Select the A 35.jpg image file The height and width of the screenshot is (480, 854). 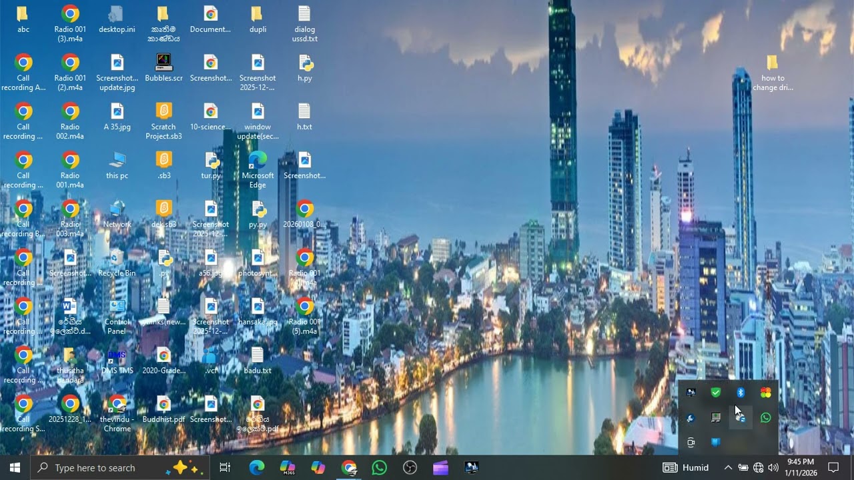tap(117, 117)
